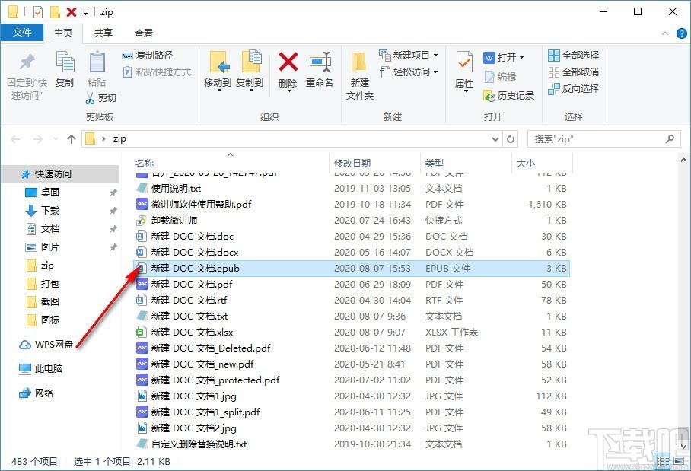This screenshot has width=691, height=471.
Task: Collapse the ribbon with the chevron
Action: pyautogui.click(x=665, y=33)
